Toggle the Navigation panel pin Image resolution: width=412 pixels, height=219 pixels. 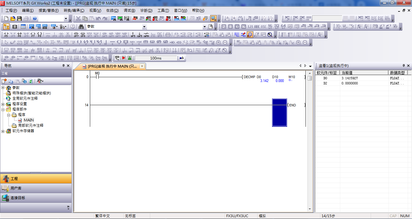pos(63,66)
